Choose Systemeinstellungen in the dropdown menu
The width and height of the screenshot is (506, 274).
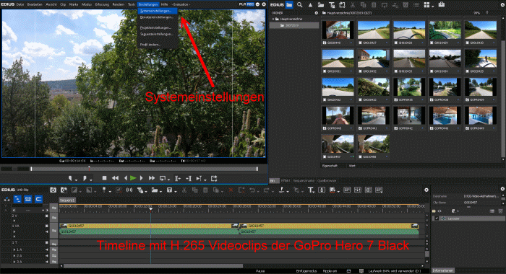point(158,11)
